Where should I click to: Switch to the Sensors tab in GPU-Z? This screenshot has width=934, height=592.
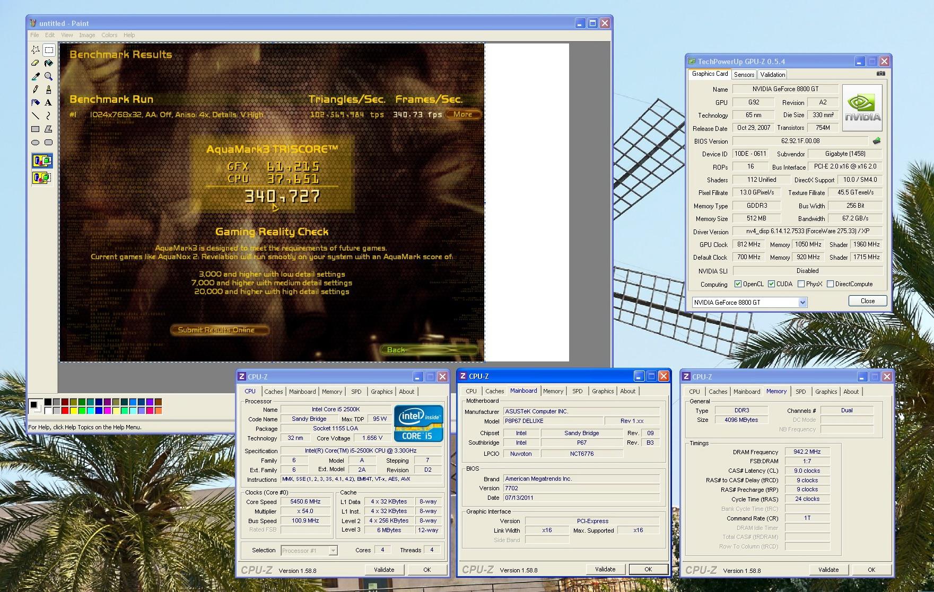[744, 75]
